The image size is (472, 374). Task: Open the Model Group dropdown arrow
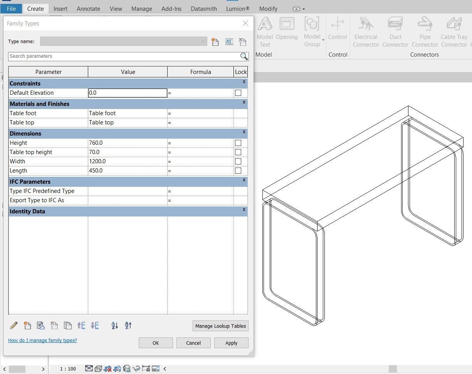click(323, 40)
